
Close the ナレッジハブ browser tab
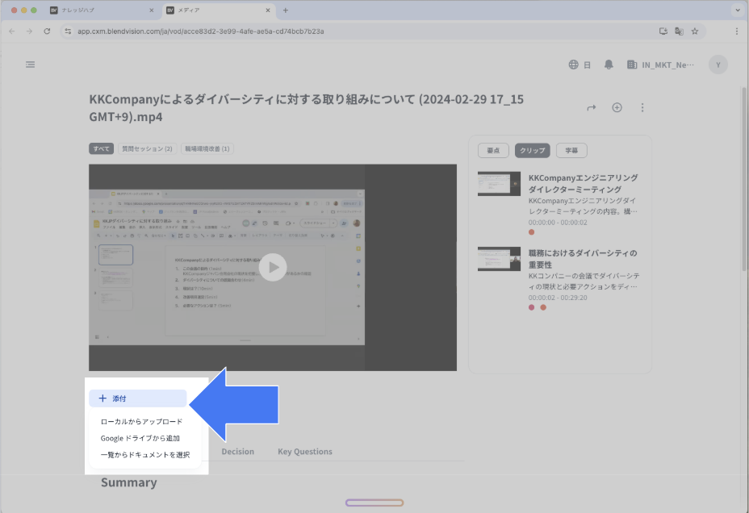[x=152, y=10]
